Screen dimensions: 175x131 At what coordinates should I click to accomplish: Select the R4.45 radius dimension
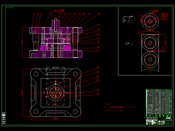click(x=156, y=10)
